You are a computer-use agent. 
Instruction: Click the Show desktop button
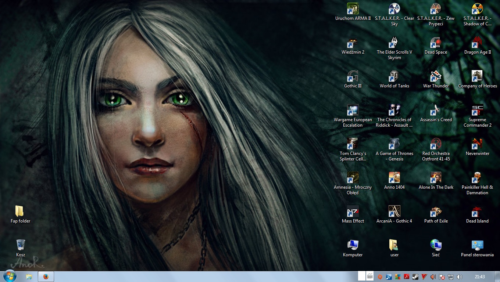tap(497, 277)
